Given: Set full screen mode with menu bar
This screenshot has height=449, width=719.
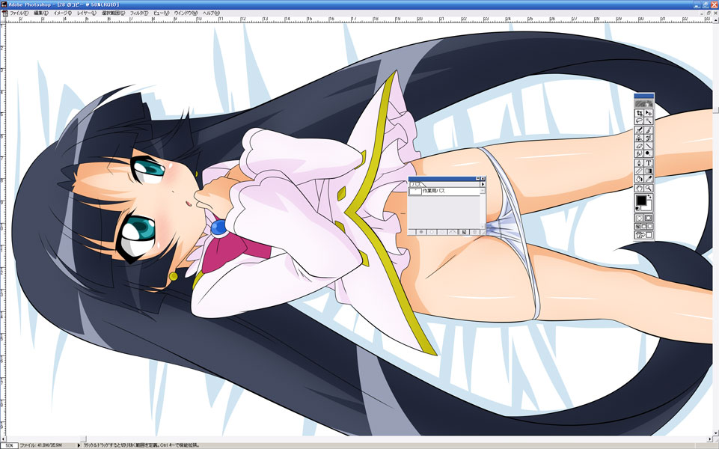Looking at the screenshot, I should click(x=643, y=227).
